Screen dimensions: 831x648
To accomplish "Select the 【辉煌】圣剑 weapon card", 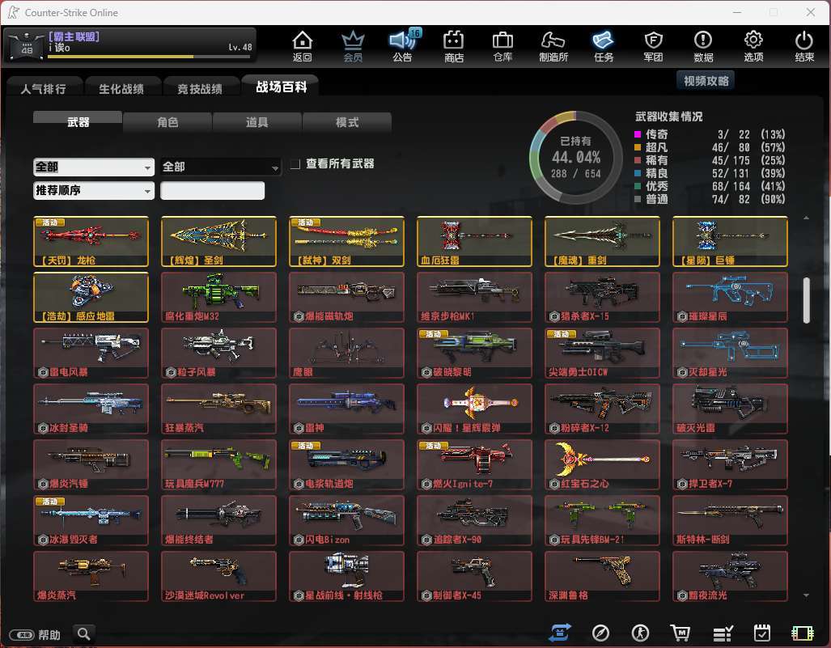I will pyautogui.click(x=219, y=241).
